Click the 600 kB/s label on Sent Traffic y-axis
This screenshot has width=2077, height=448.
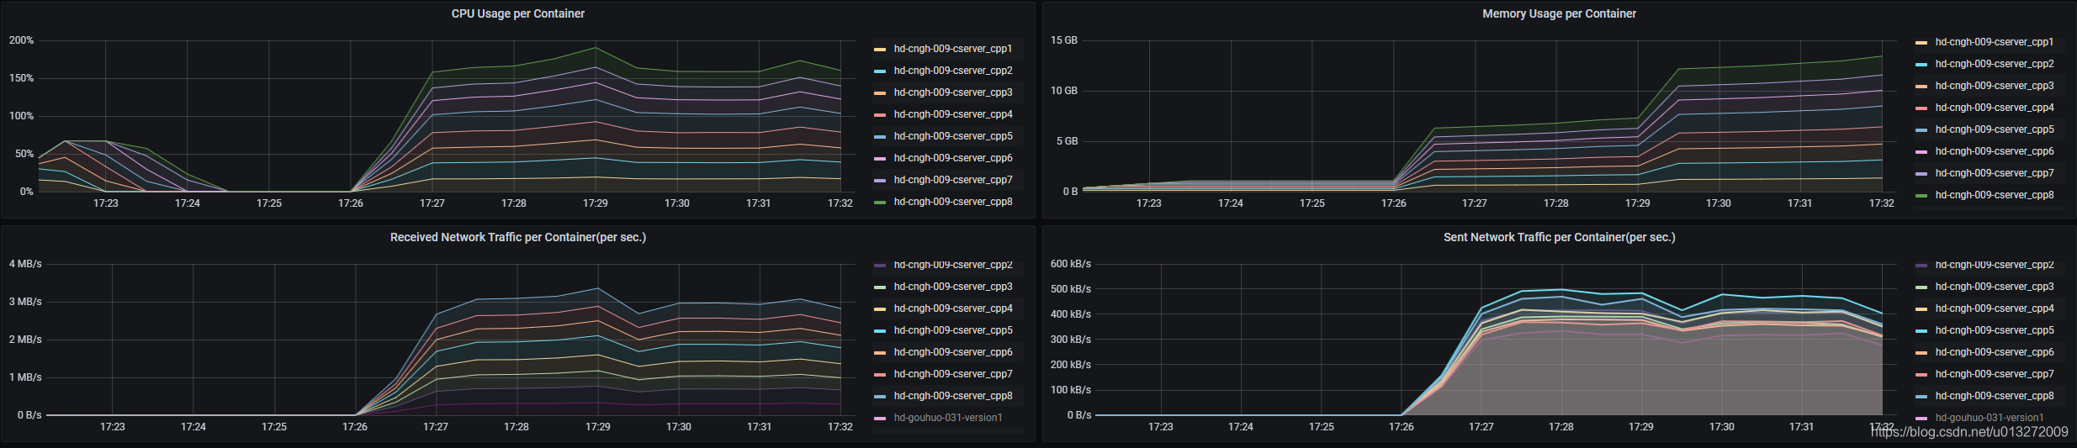point(1071,264)
